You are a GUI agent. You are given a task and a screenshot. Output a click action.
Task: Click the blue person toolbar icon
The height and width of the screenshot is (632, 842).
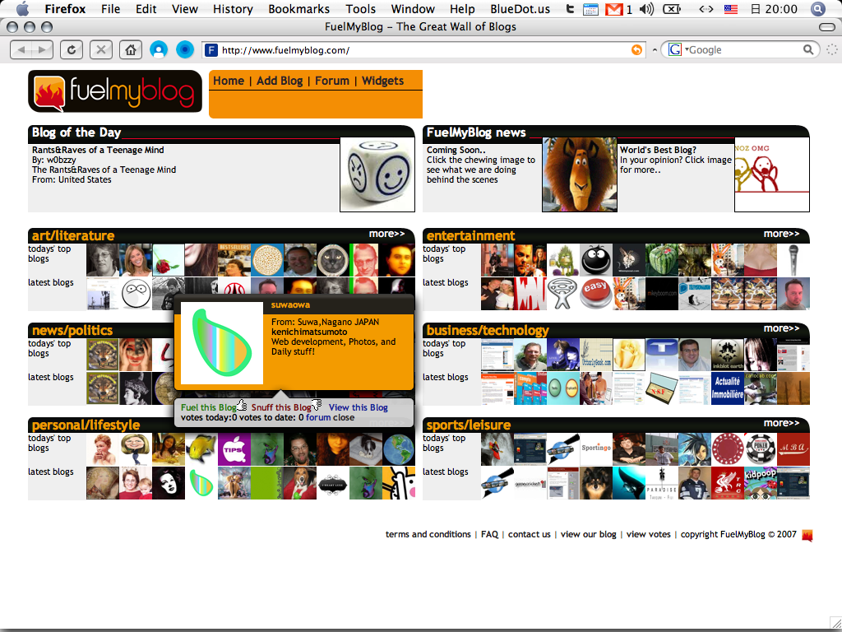[159, 50]
